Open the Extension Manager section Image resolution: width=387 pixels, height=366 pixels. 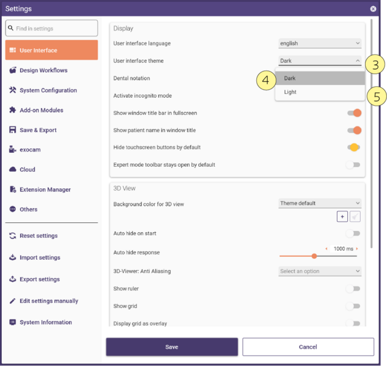[x=51, y=189]
